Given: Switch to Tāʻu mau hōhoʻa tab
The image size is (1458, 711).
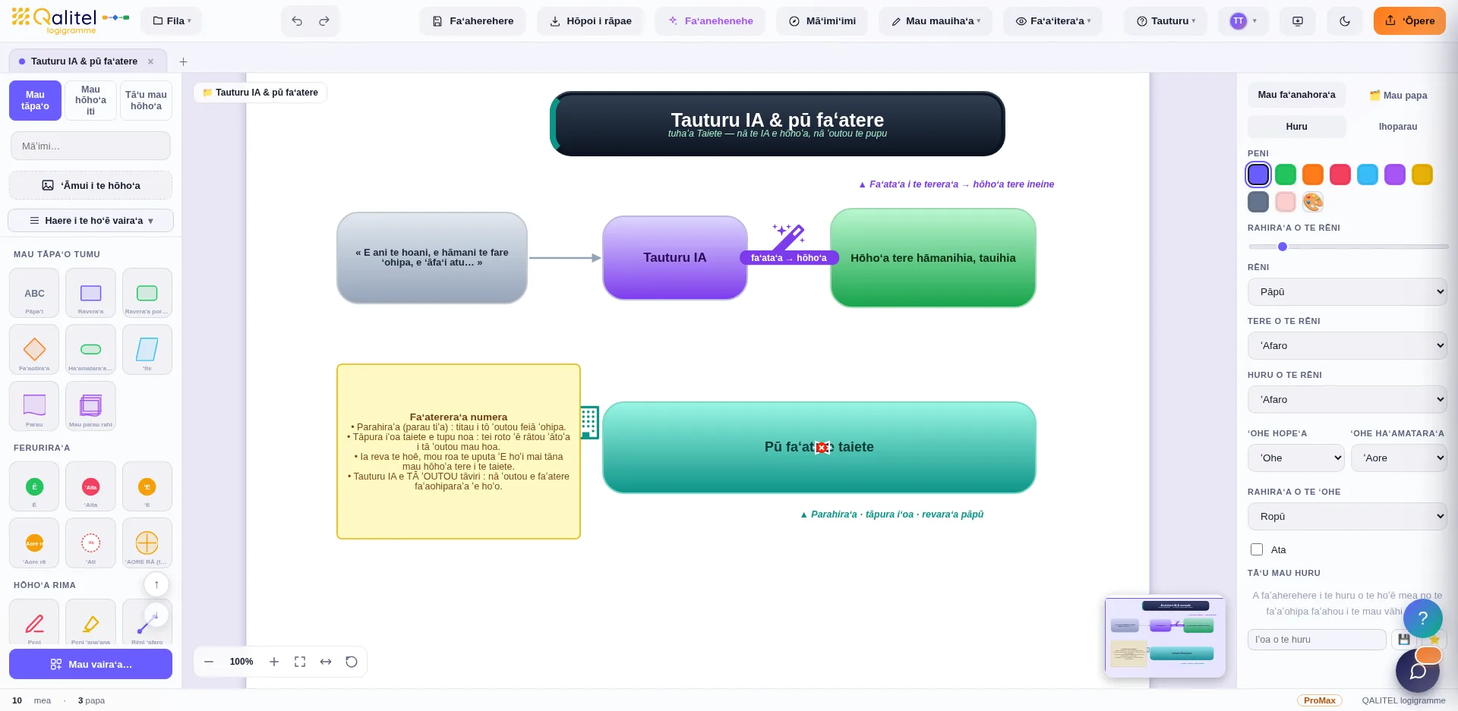Looking at the screenshot, I should pyautogui.click(x=146, y=100).
